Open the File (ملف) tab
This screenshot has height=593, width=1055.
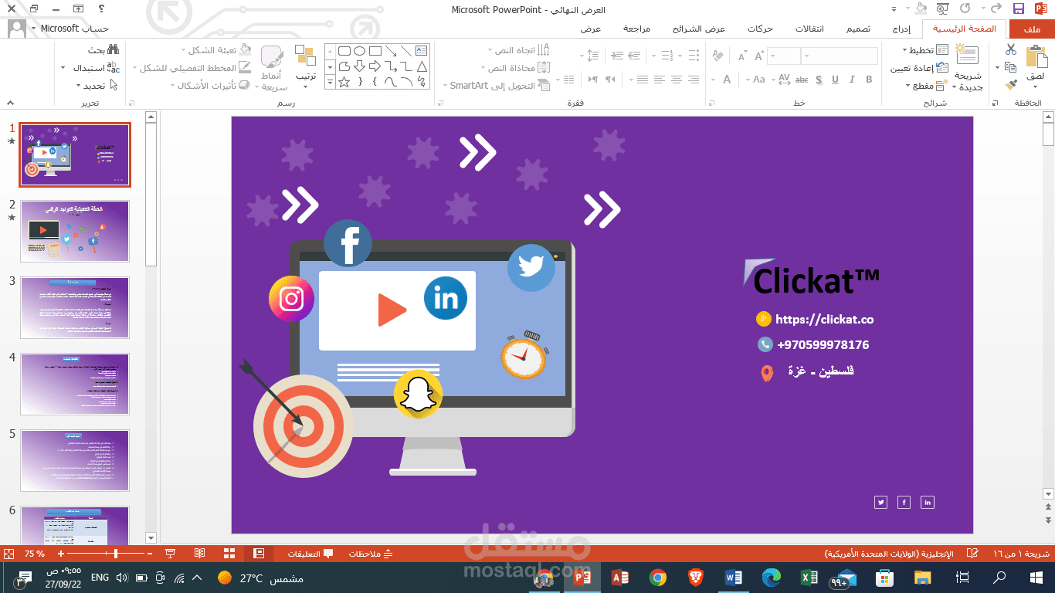1030,29
